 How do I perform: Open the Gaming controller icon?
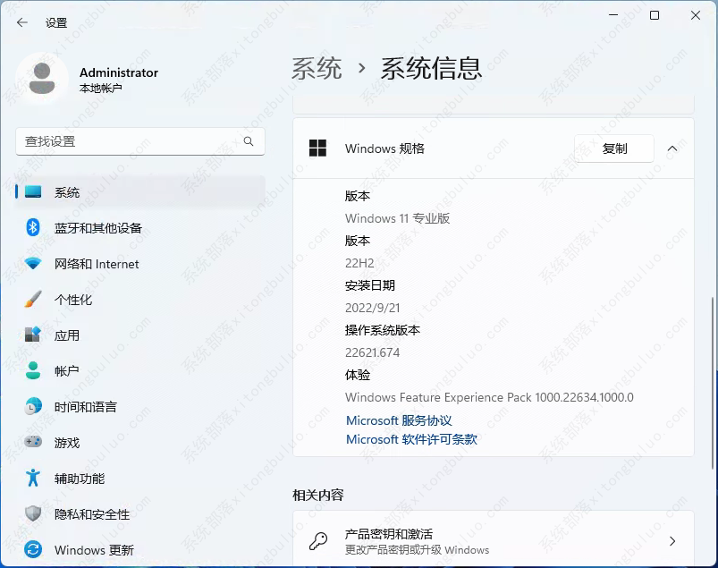pos(33,442)
